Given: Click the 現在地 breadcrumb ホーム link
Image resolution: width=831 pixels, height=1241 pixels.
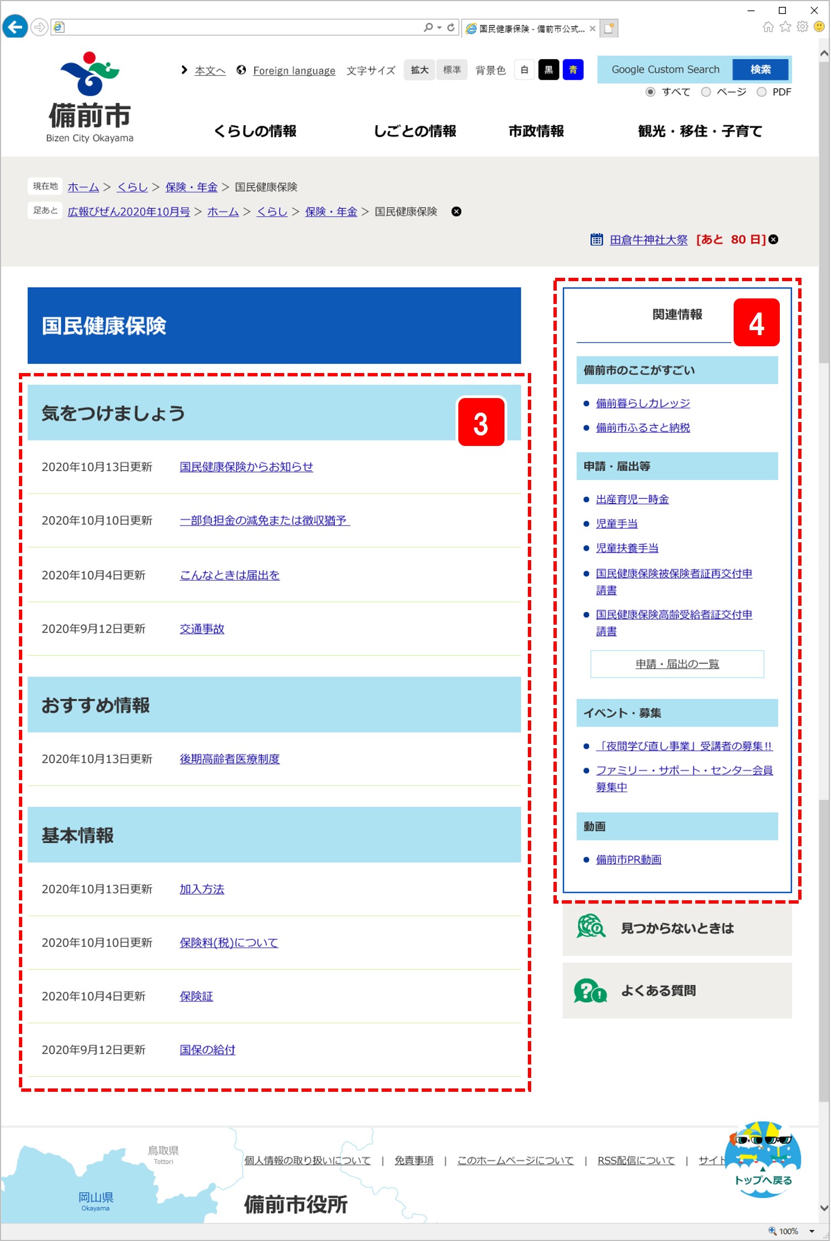Looking at the screenshot, I should (83, 187).
